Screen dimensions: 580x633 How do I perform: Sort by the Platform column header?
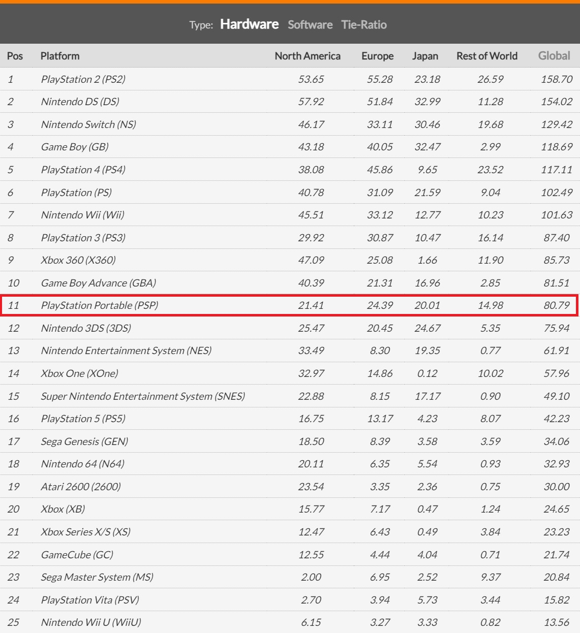[x=60, y=56]
